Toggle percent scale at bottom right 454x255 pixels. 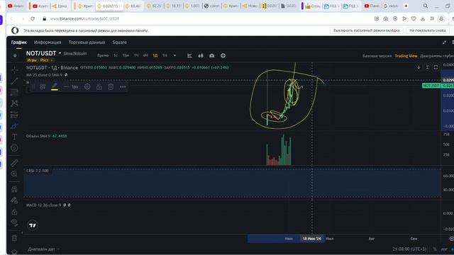coord(435,249)
